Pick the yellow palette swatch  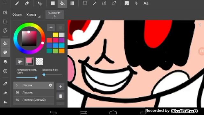pos(55,35)
